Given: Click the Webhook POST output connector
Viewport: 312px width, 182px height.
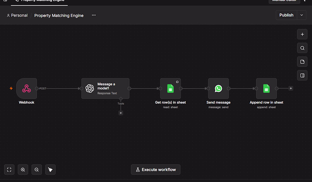Looking at the screenshot, I should pyautogui.click(x=37, y=88).
